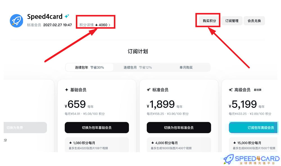
Task: Open the 订阅管理 subscription management page
Action: coord(232,21)
